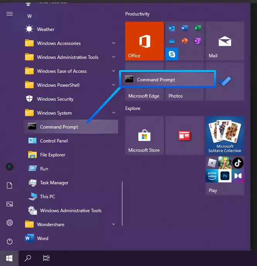Click the Explore group heading
Viewport: 257px width, 266px height.
click(x=133, y=108)
